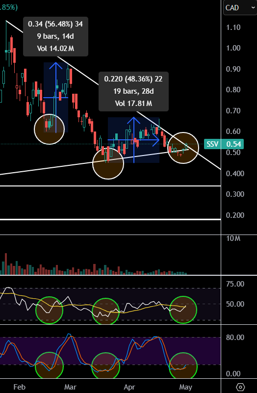
Task: Click the SSV 0.54 price label
Action: [224, 144]
